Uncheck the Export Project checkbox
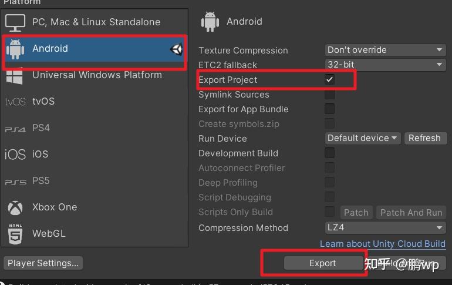Screen dimensions: 452x285 329,79
